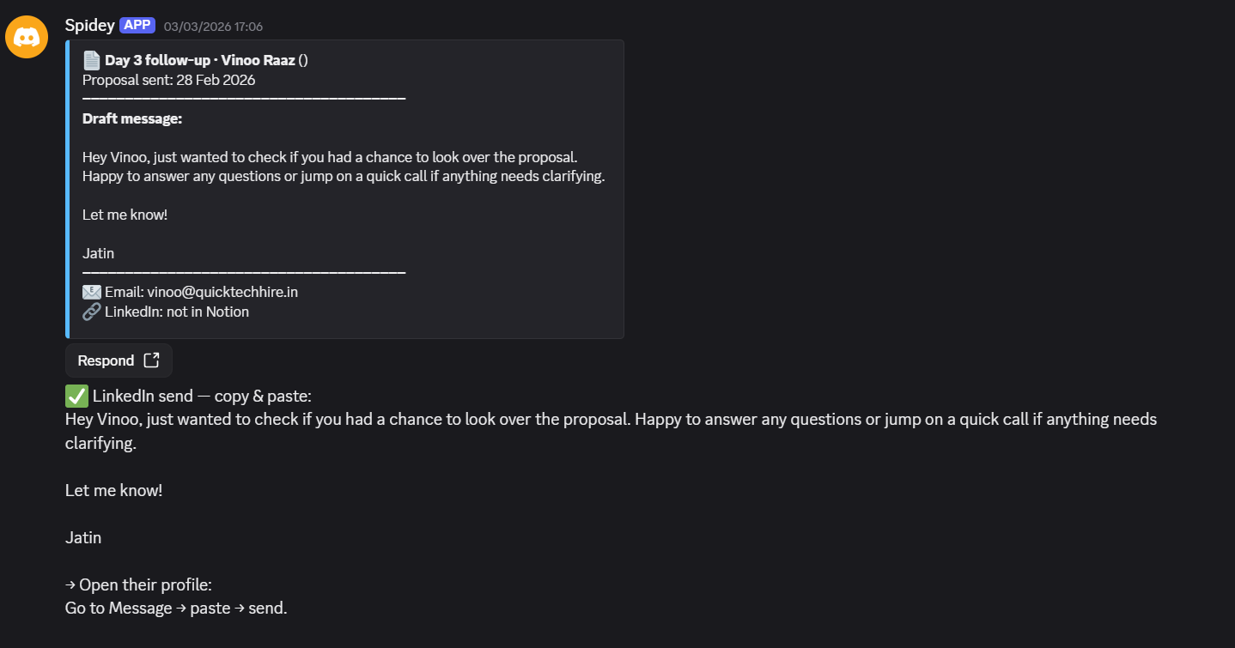
Task: Click the blue left border of embed
Action: (x=67, y=189)
